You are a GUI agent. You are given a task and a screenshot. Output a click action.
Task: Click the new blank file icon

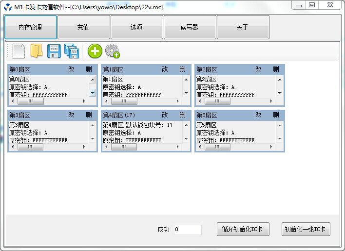(x=19, y=50)
